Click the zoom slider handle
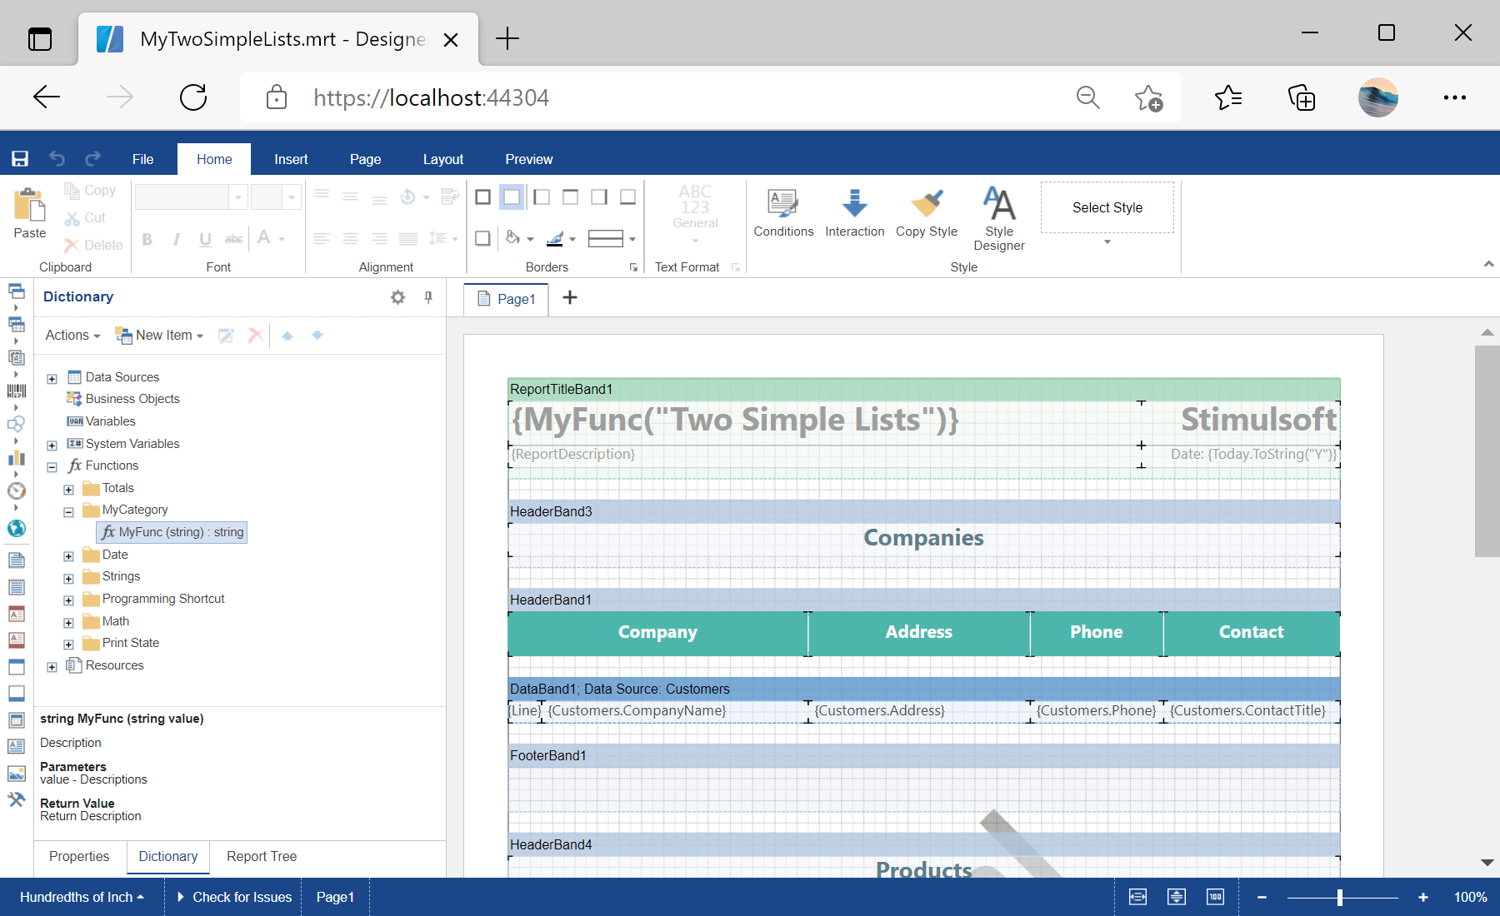The width and height of the screenshot is (1500, 916). 1340,897
